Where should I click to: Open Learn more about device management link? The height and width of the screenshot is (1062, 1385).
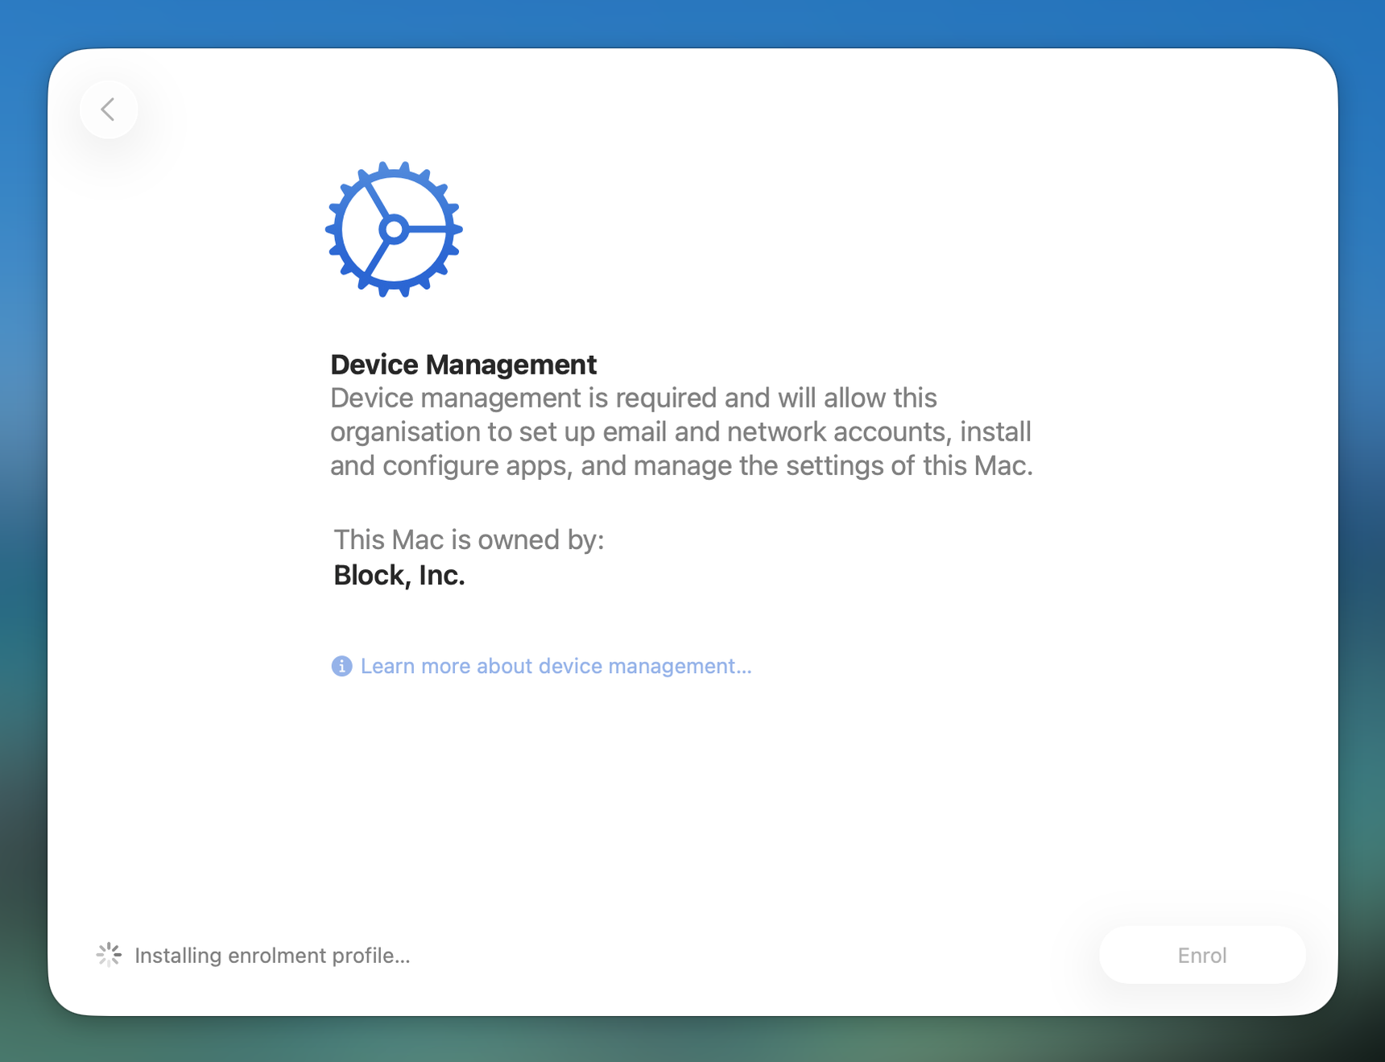coord(556,666)
